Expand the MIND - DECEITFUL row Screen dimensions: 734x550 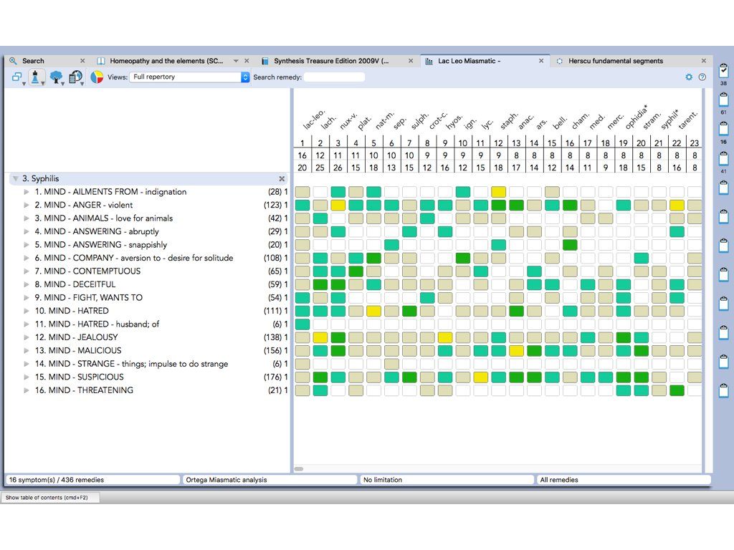click(x=27, y=284)
